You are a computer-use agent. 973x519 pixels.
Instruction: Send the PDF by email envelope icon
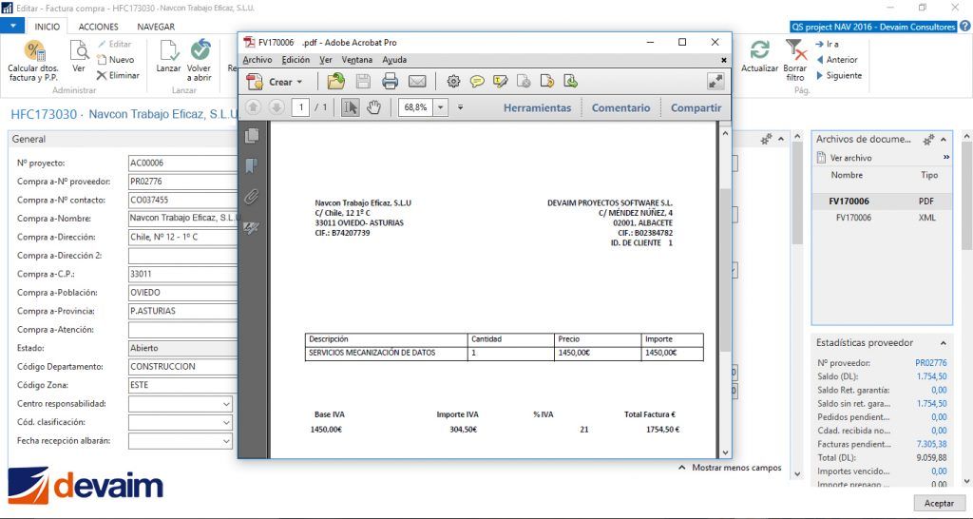click(x=417, y=82)
